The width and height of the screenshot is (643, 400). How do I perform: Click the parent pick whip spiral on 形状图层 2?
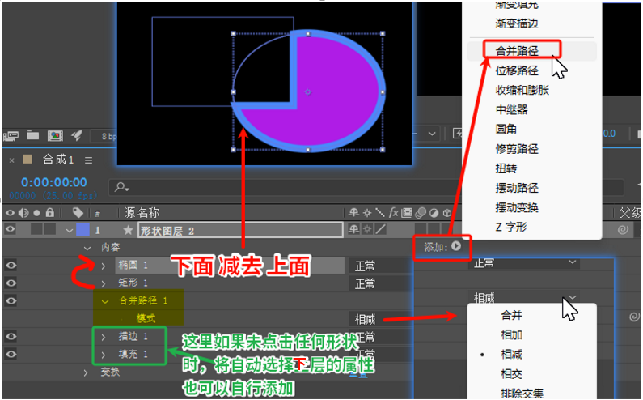coord(623,230)
